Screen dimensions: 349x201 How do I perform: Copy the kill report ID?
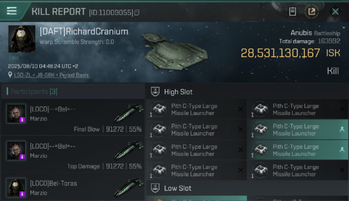pos(137,12)
